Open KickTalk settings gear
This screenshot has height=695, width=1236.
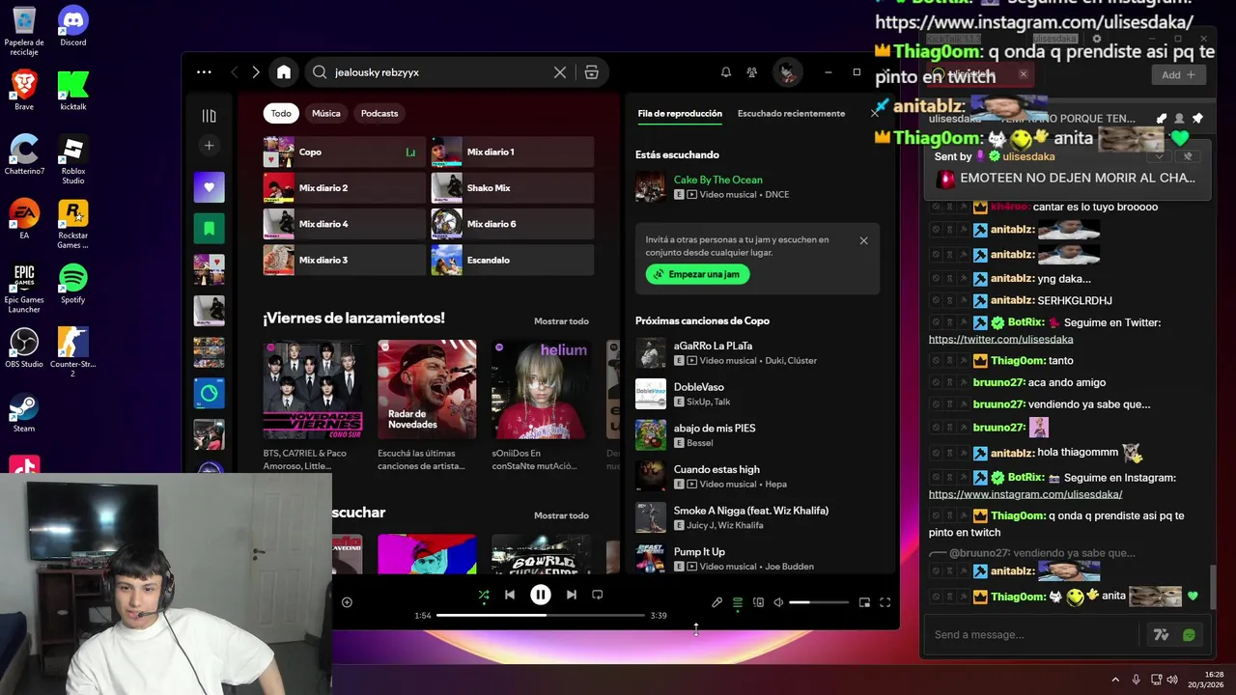pos(1096,39)
